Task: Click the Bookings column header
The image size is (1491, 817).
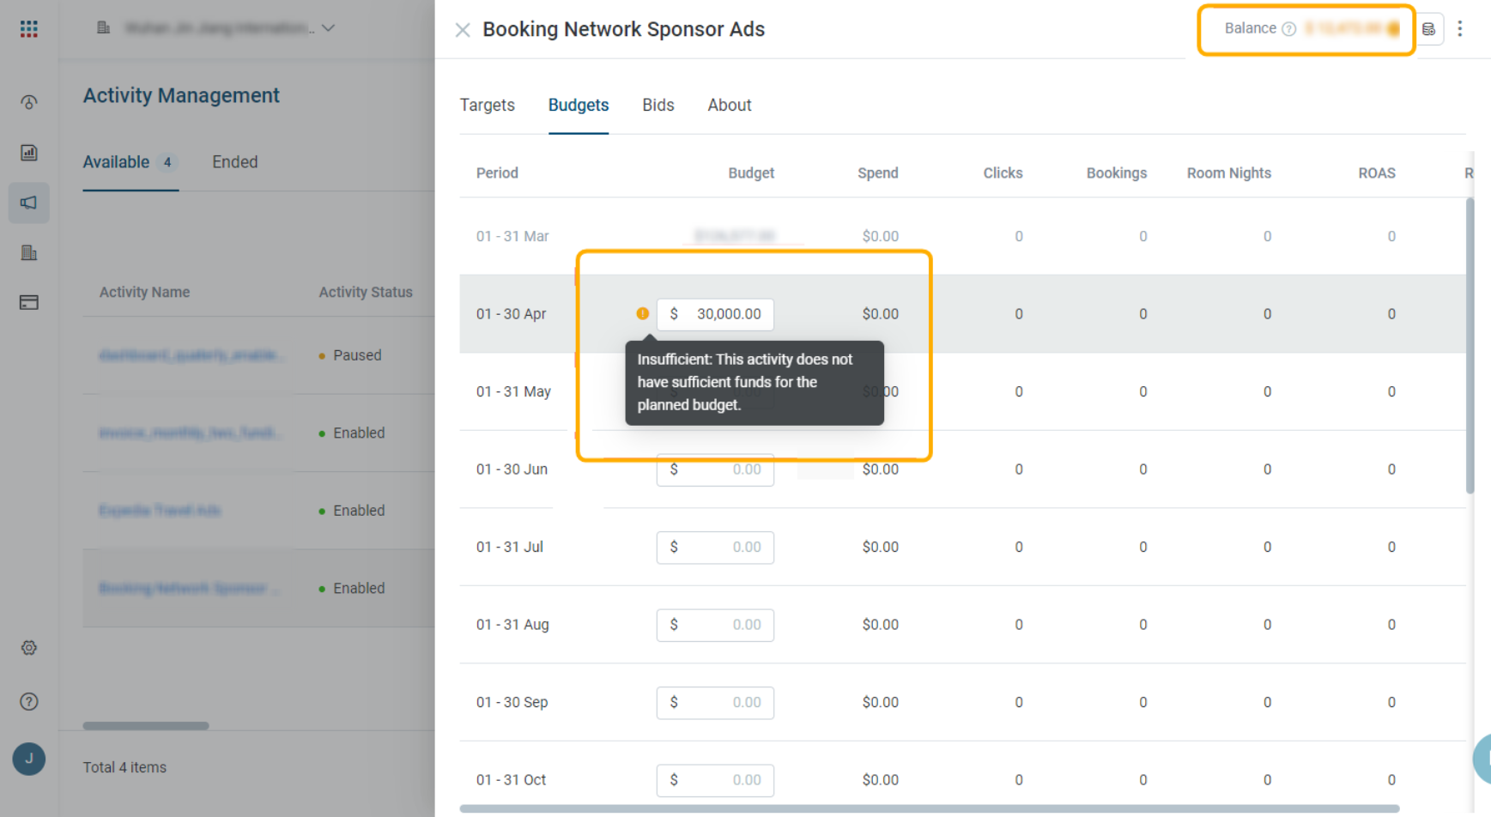Action: 1117,173
